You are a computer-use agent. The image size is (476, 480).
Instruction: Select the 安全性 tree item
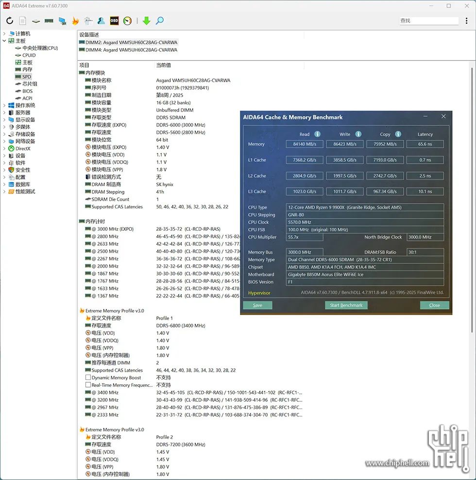[x=19, y=170]
